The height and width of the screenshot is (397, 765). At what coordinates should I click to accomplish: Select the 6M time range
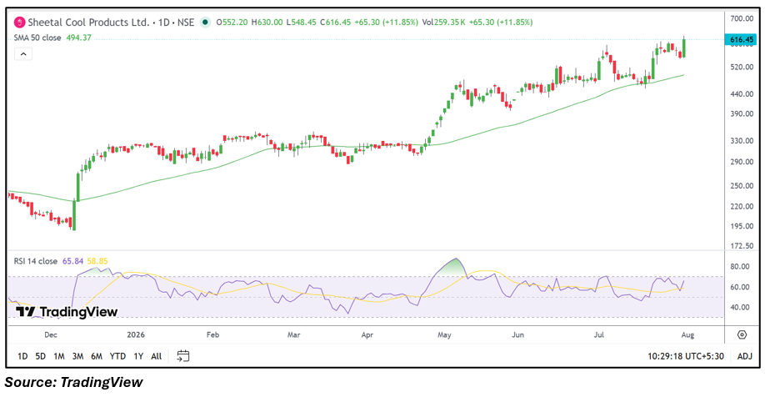point(97,356)
